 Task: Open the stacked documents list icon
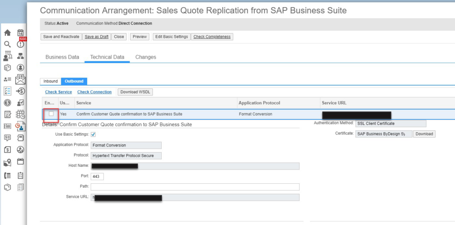pos(20,187)
